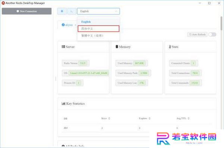Image resolution: width=224 pixels, height=148 pixels.
Task: Click the Used Memory value tag
Action: pos(139,63)
